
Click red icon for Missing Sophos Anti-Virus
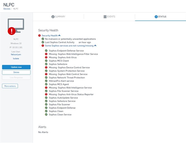46,57
